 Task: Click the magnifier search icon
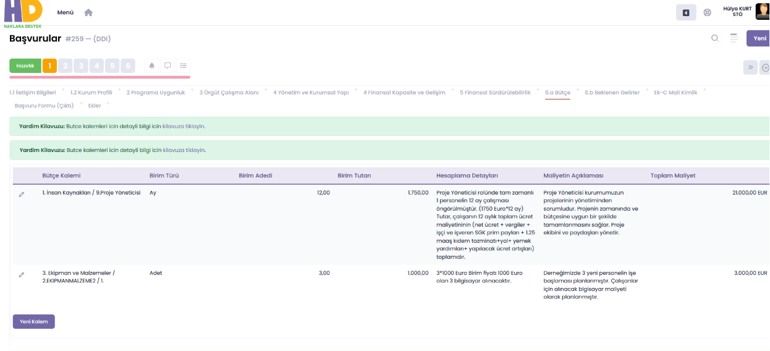click(715, 38)
